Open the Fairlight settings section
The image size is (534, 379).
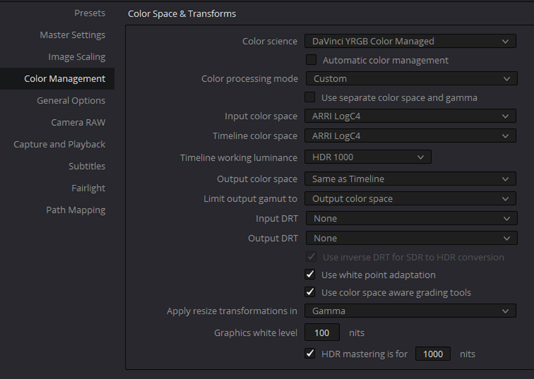click(88, 188)
